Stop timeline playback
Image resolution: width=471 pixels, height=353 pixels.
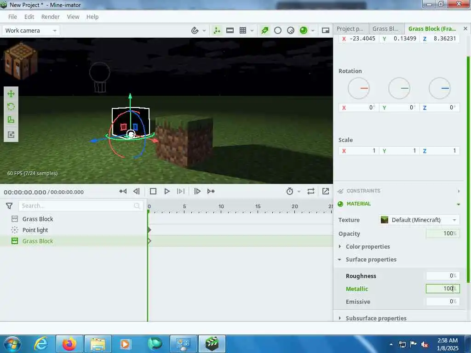[x=153, y=191]
